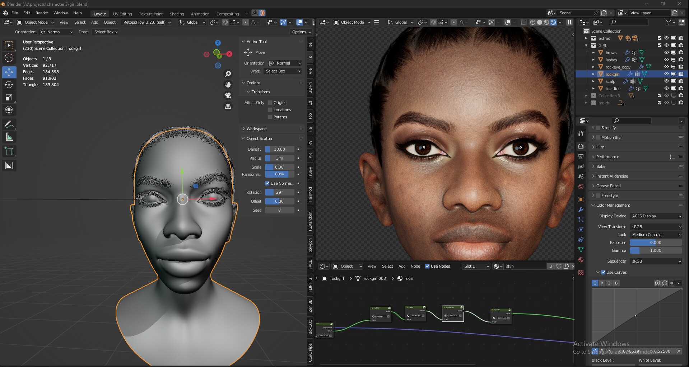Screen dimensions: 689x367
Task: Open the Material properties tab
Action: 581,260
